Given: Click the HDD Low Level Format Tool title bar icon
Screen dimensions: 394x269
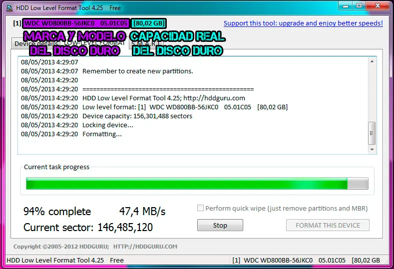Looking at the screenshot, I should point(9,8).
